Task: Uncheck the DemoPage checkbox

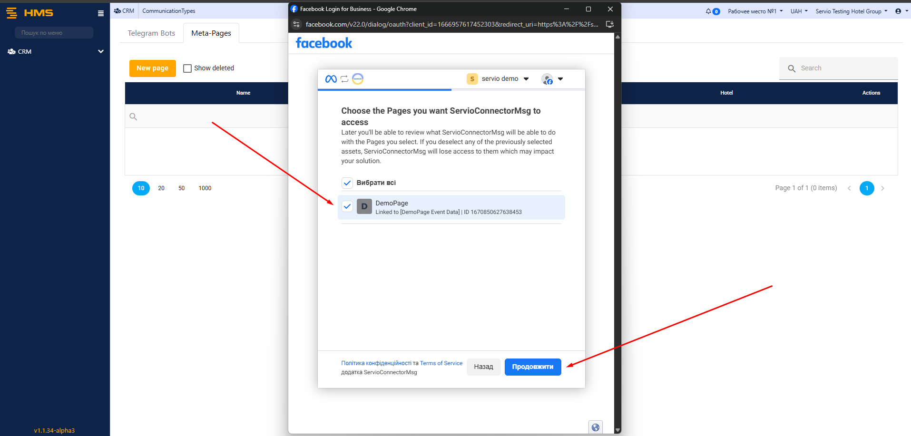Action: click(347, 207)
